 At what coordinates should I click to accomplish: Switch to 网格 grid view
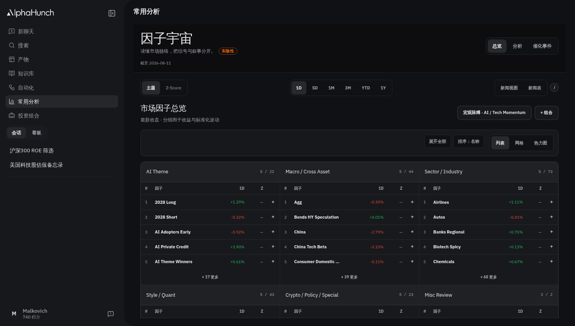519,143
